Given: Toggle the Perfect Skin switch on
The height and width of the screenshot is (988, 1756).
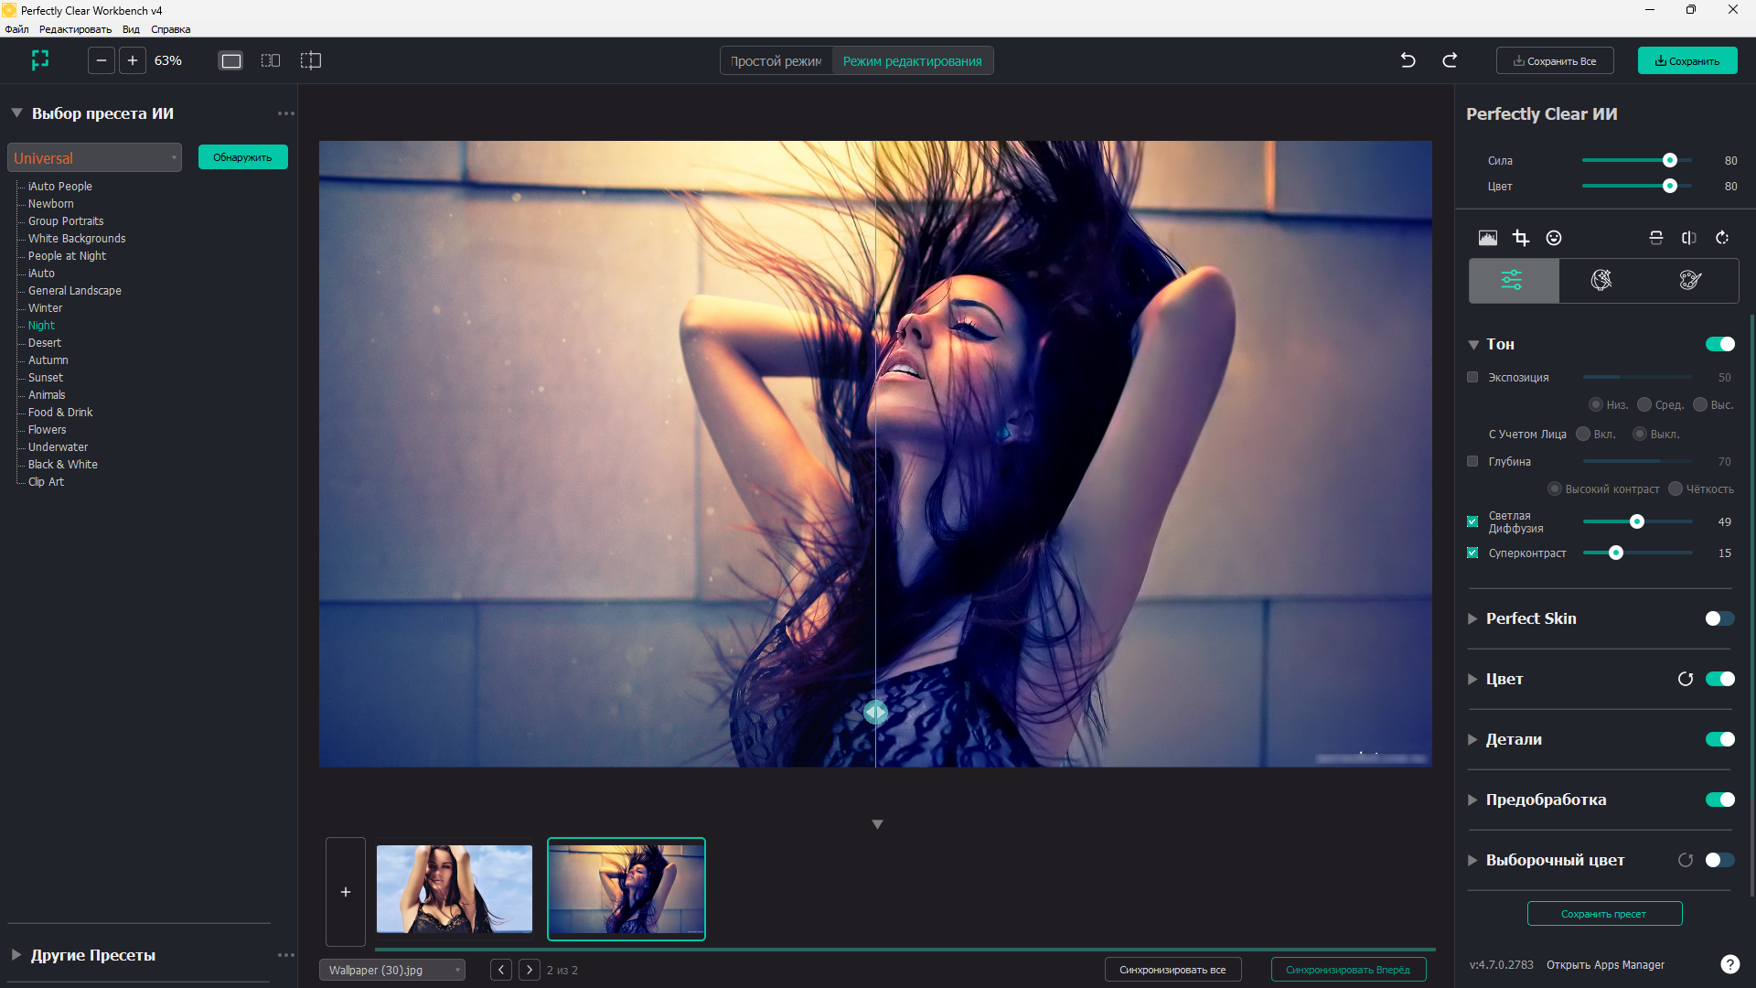Looking at the screenshot, I should coord(1719,618).
